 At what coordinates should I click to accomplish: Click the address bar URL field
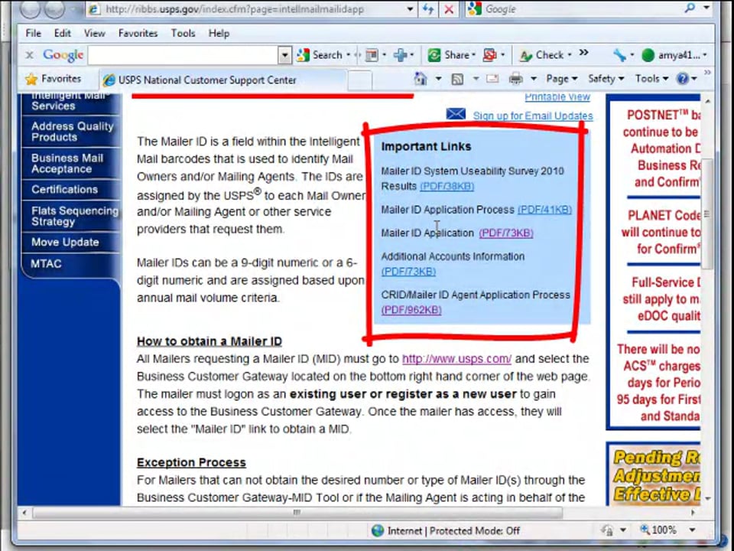pos(245,9)
